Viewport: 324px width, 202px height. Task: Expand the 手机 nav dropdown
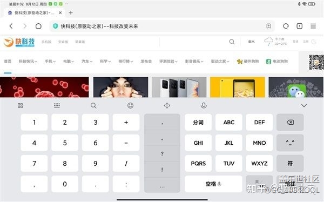[50, 62]
